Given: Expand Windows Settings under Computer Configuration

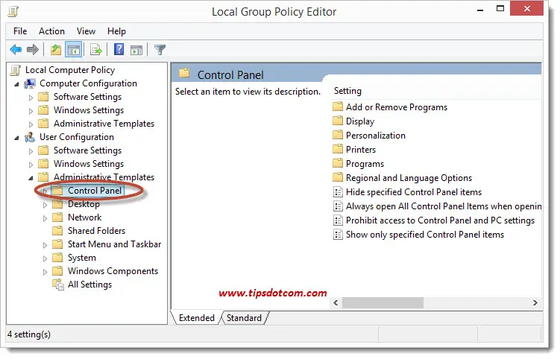Looking at the screenshot, I should tap(31, 111).
